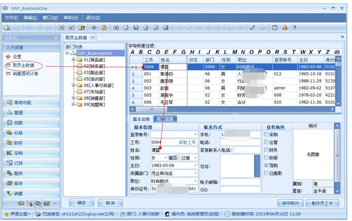Expand the 09[加盟商] tree node
The image size is (352, 221).
73,105
